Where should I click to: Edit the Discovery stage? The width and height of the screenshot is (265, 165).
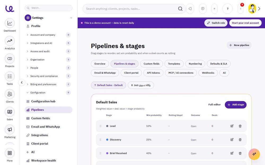[232, 140]
